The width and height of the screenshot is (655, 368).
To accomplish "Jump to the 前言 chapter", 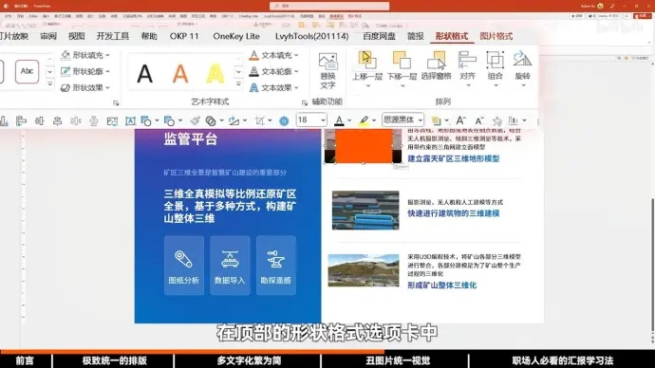I will point(25,360).
